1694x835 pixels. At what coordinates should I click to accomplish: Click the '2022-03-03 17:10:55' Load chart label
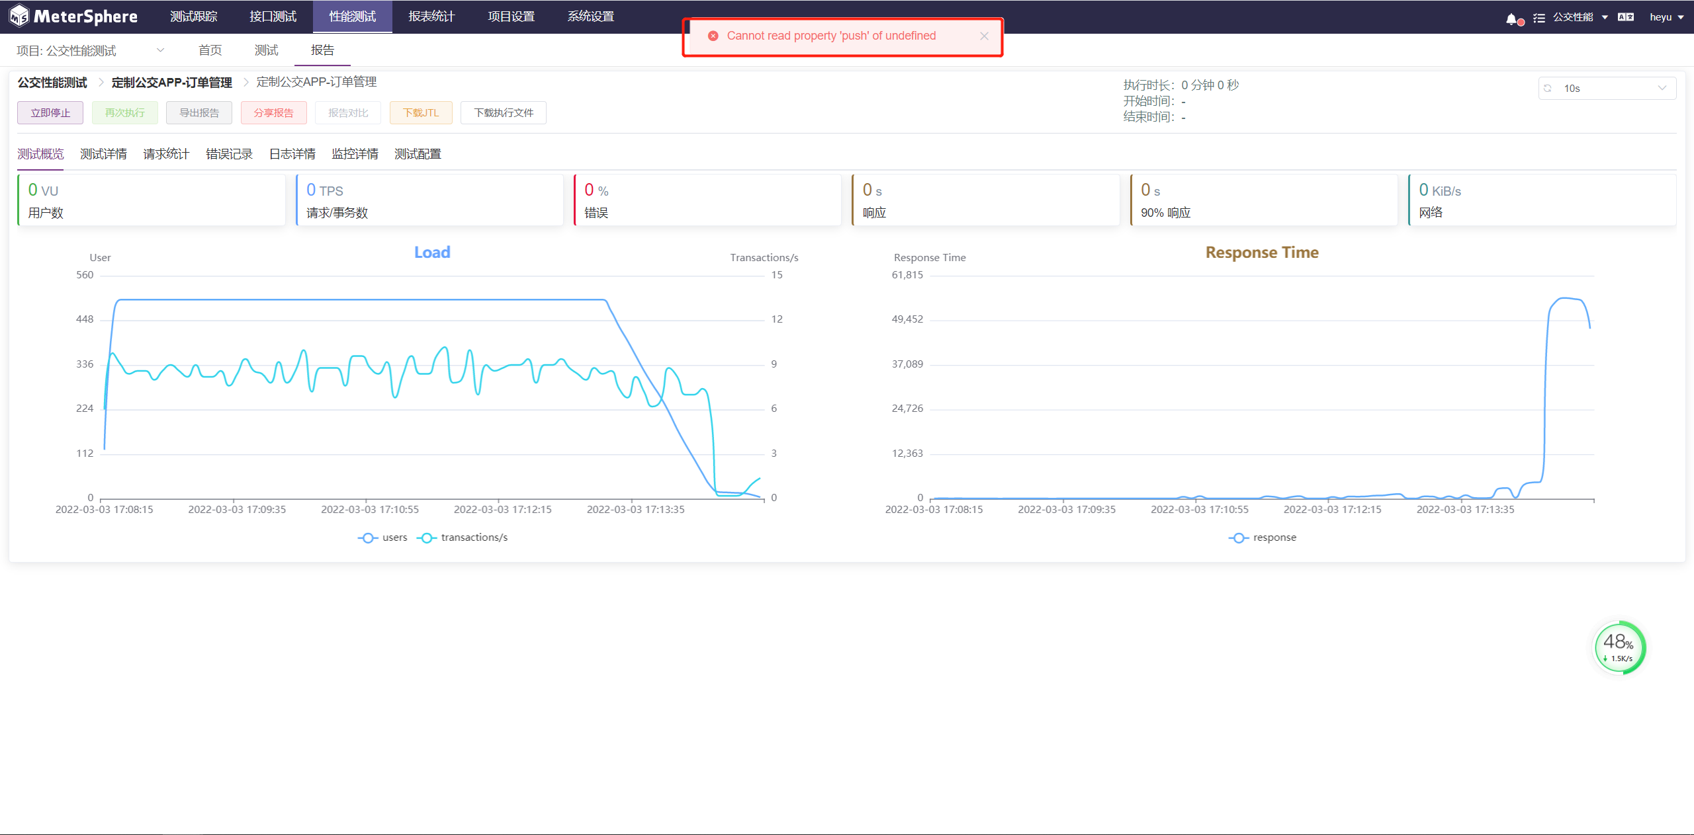coord(370,510)
